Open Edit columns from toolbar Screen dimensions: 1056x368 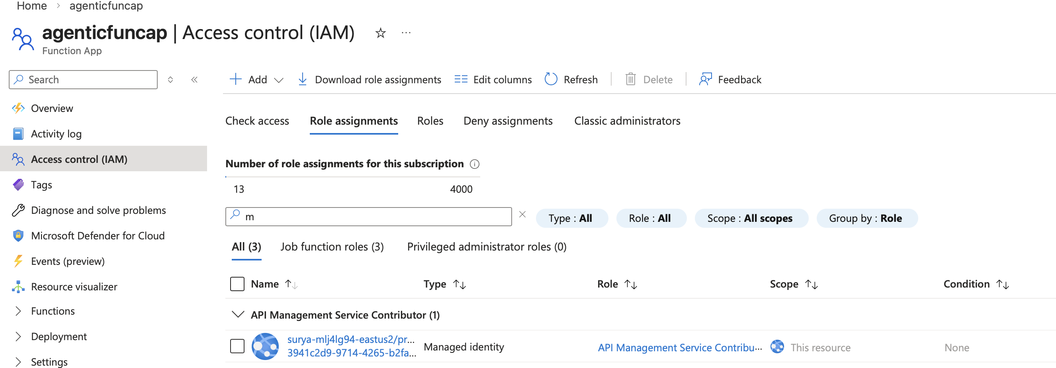pos(493,79)
